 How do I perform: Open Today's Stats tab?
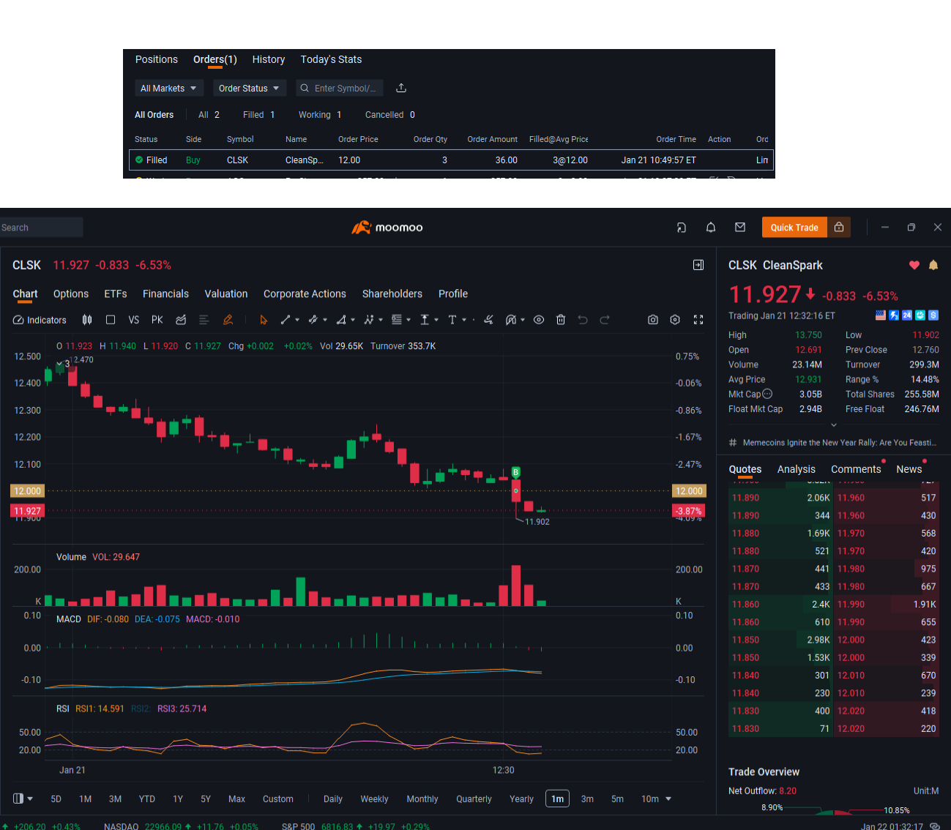click(x=331, y=59)
